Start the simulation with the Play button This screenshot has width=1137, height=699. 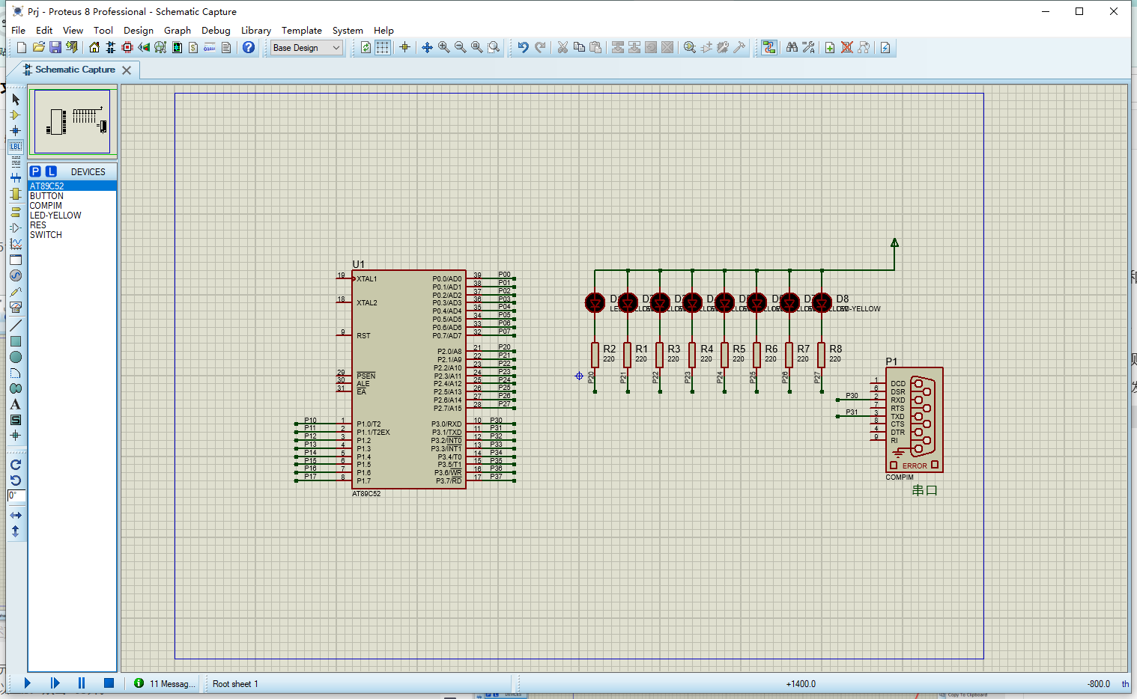pos(28,683)
